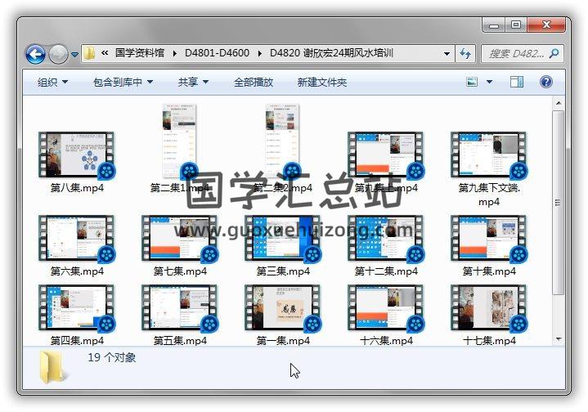Image resolution: width=588 pixels, height=412 pixels.
Task: Select the 第四集.mp4 video icon
Action: coord(77,308)
